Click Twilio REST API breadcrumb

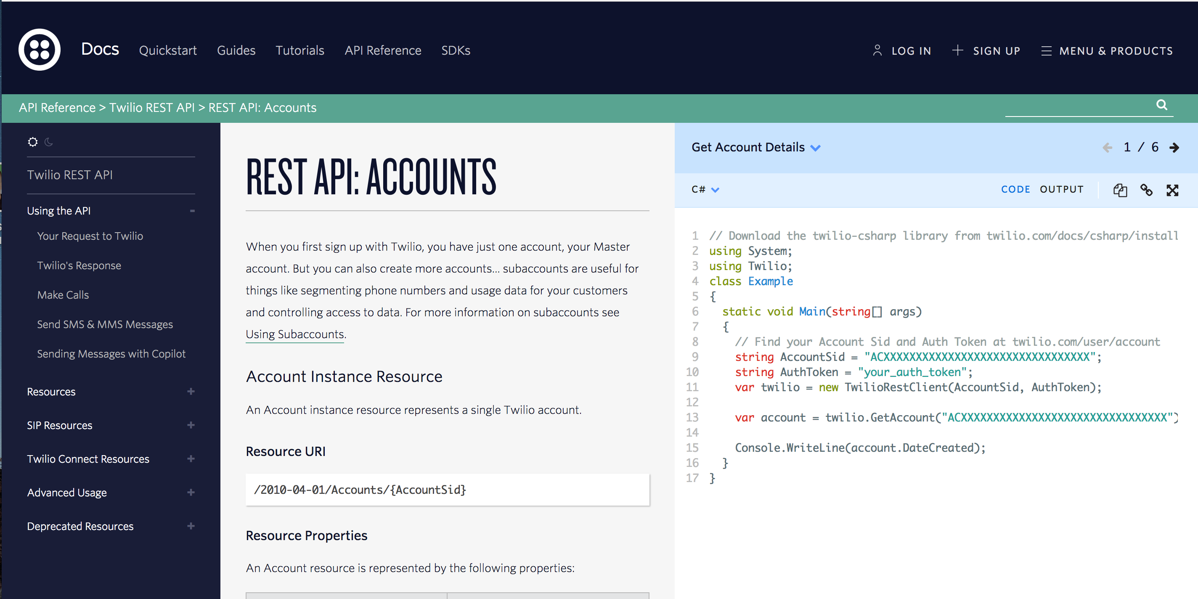(x=151, y=107)
